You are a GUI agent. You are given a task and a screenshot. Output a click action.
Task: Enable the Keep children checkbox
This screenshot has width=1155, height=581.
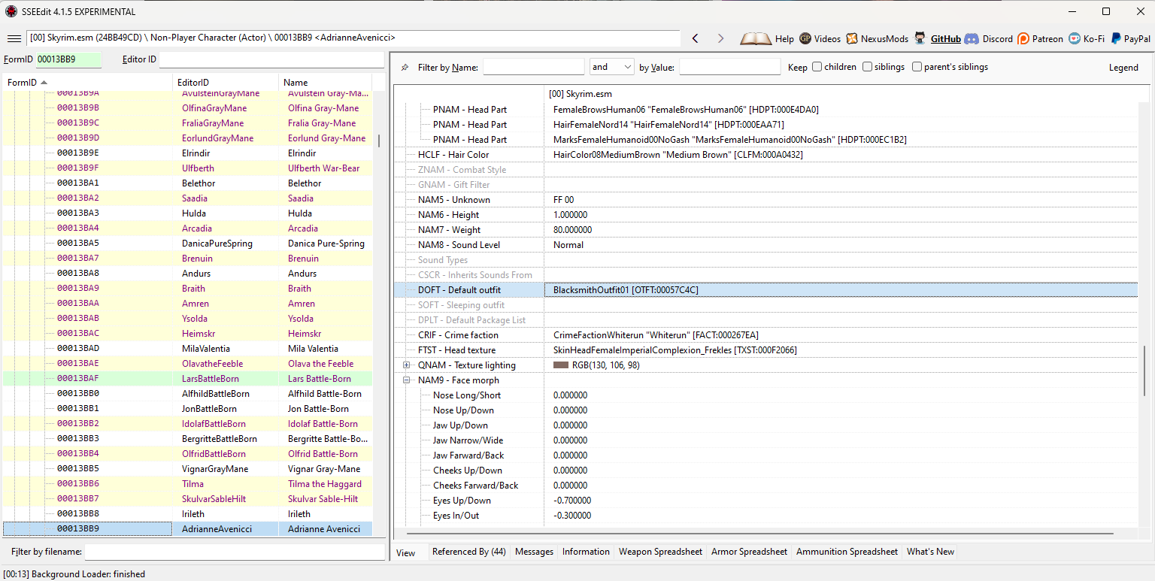[817, 67]
